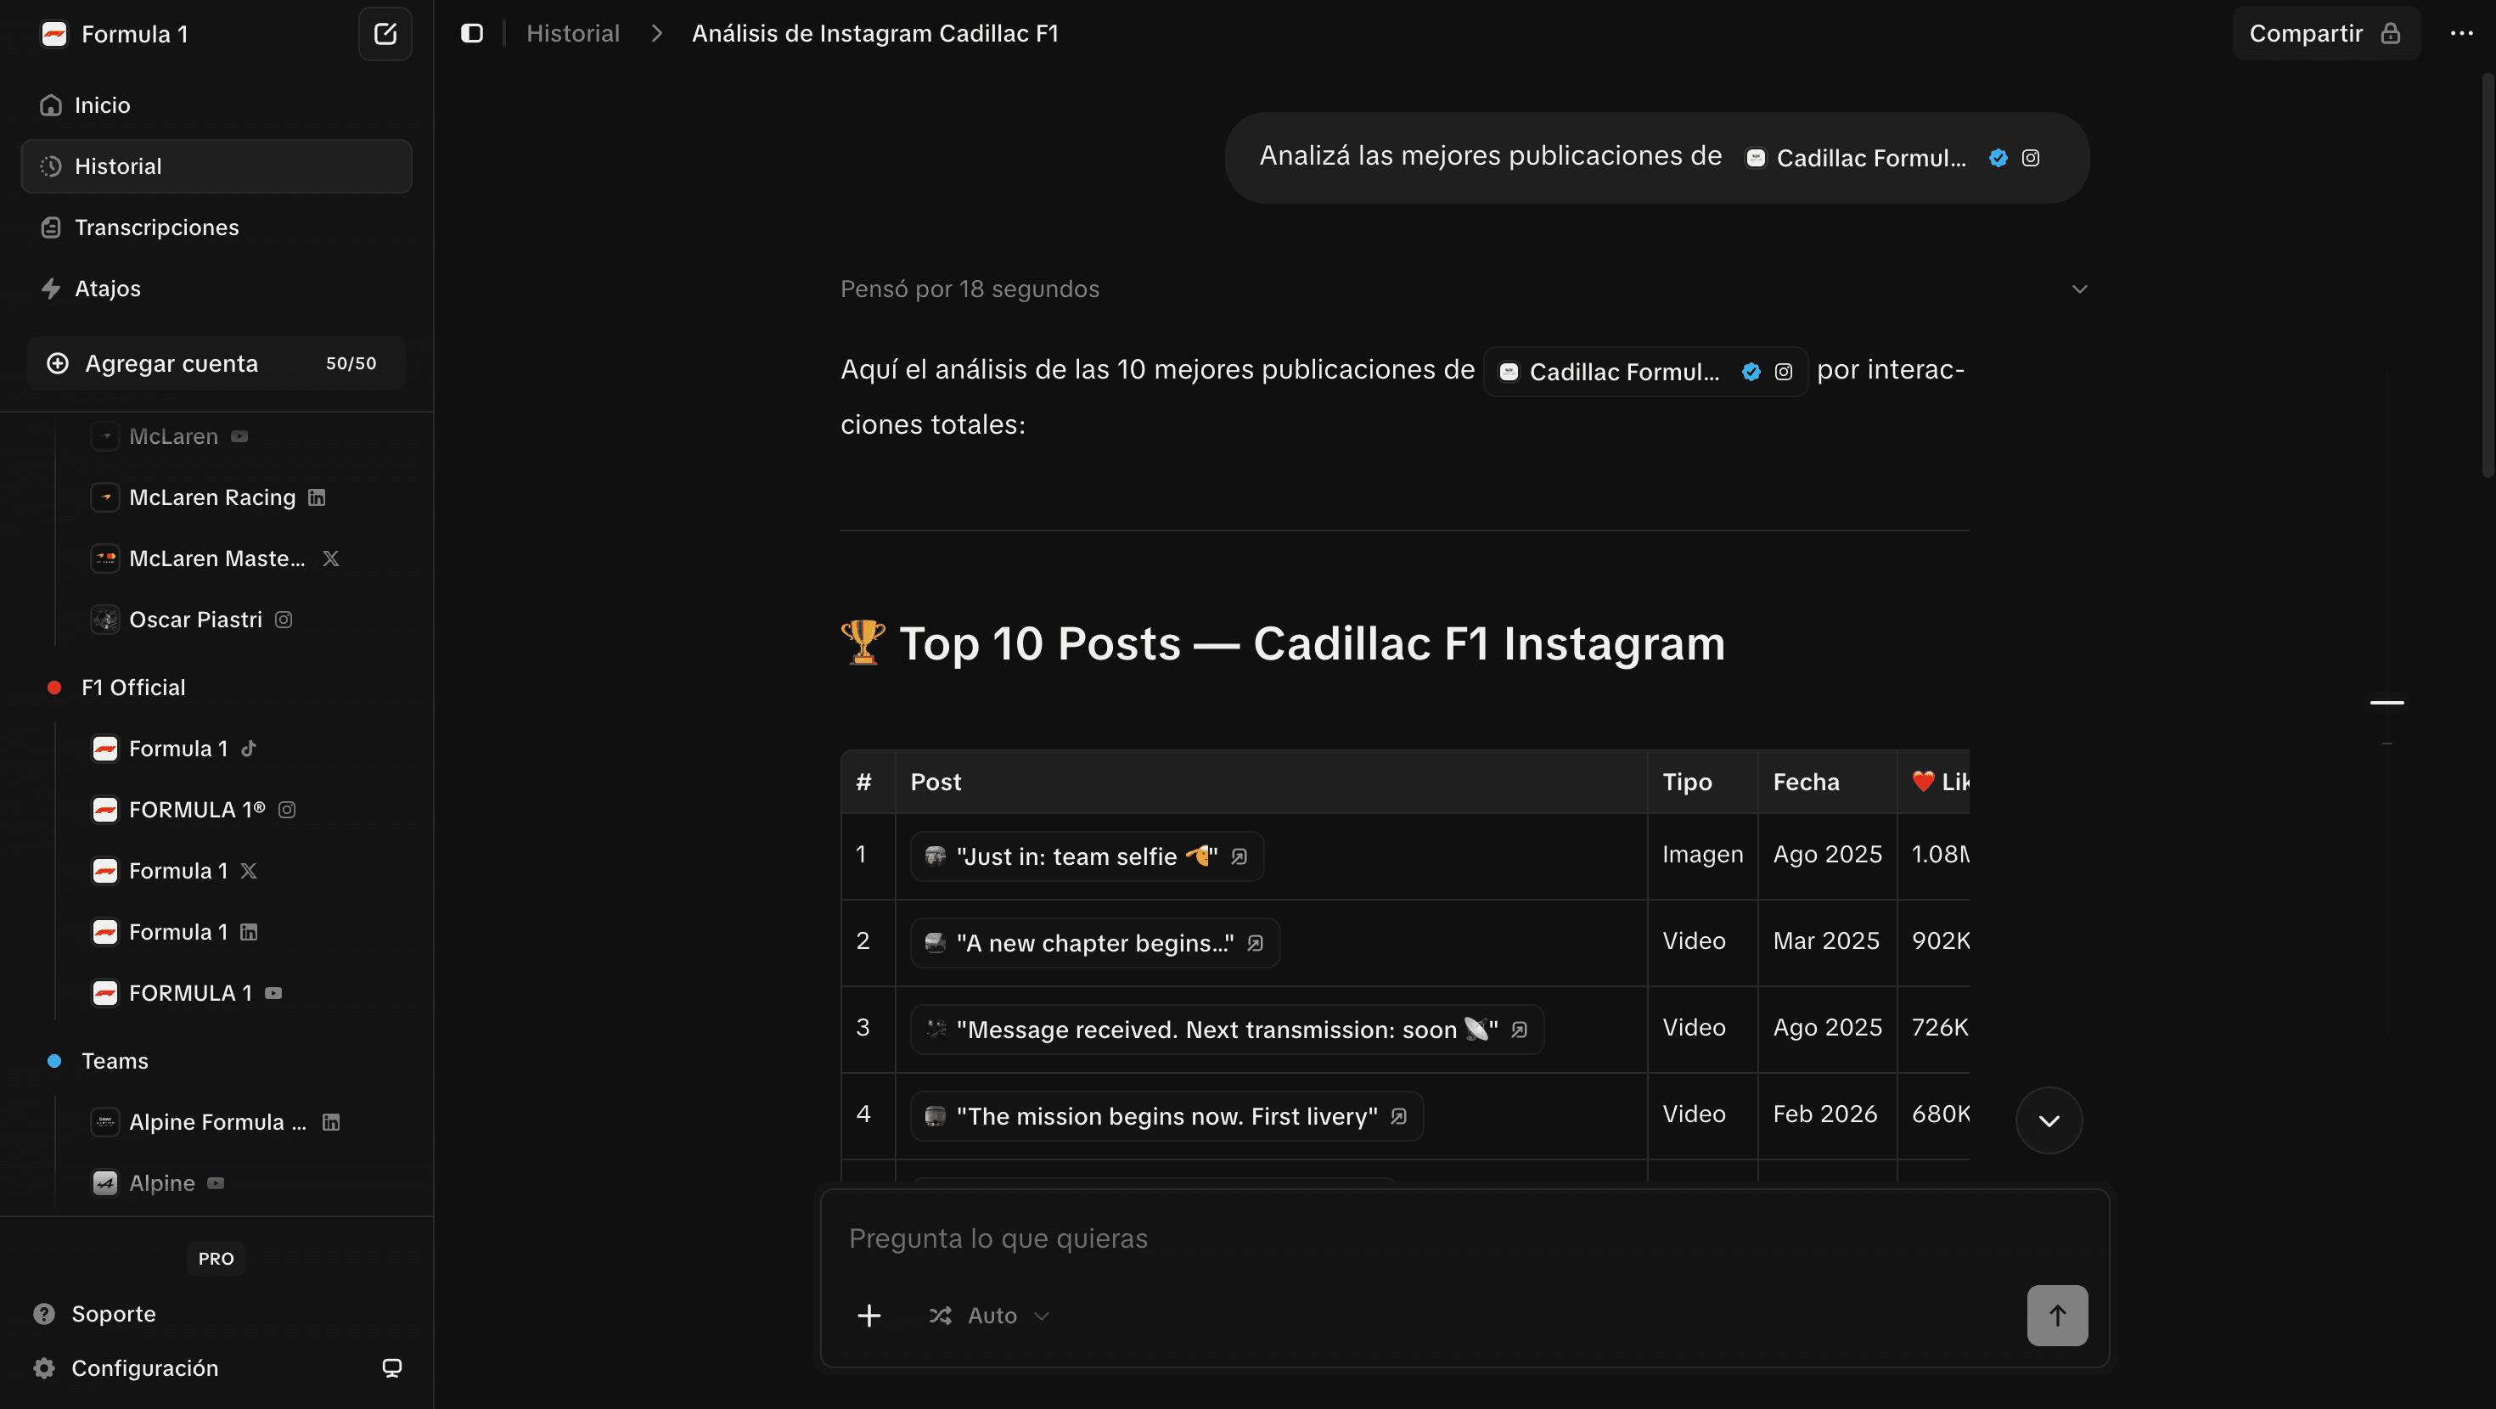The width and height of the screenshot is (2496, 1409).
Task: Expand the 'Pensó por 18 segundos' reasoning
Action: tap(1463, 289)
